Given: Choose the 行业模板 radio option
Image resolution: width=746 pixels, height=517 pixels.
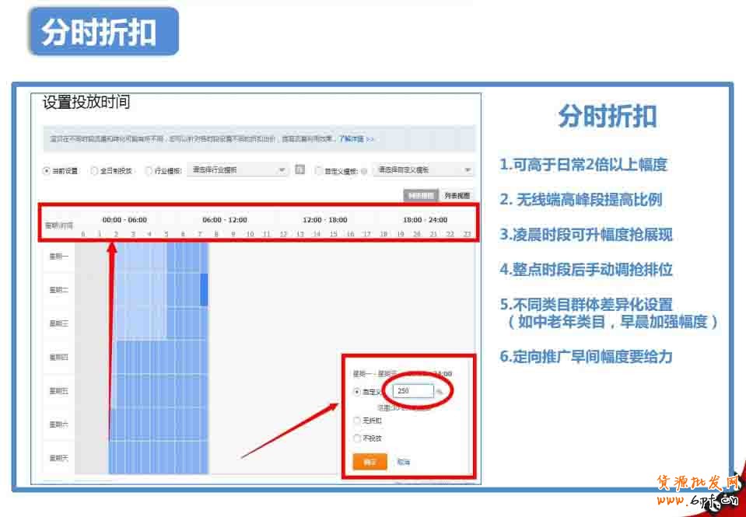Looking at the screenshot, I should tap(149, 171).
